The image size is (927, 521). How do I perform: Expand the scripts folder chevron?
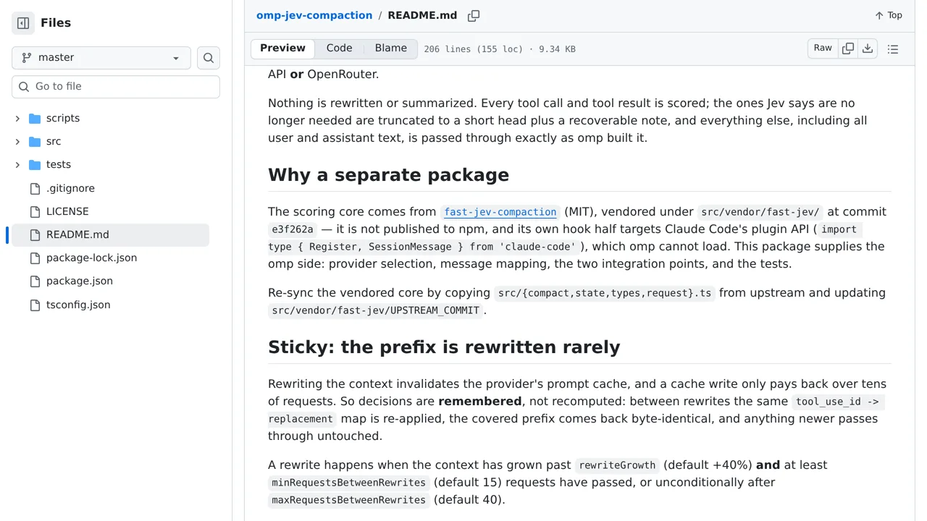(17, 119)
